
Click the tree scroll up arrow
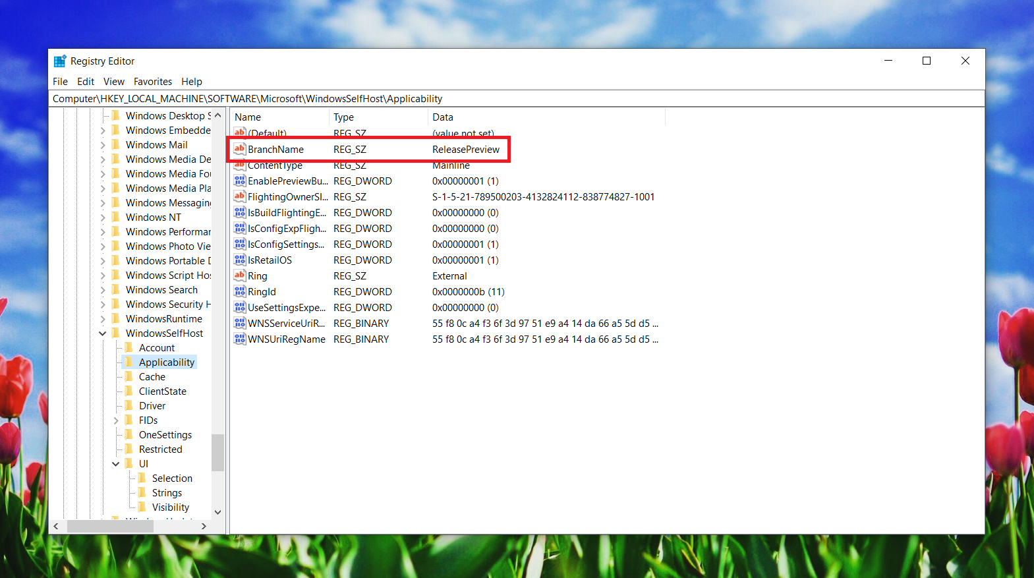coord(218,115)
